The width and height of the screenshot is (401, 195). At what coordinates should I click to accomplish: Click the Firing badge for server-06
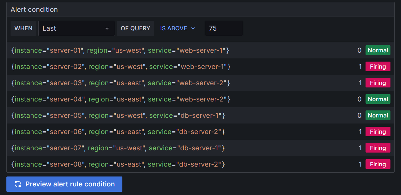[378, 131]
